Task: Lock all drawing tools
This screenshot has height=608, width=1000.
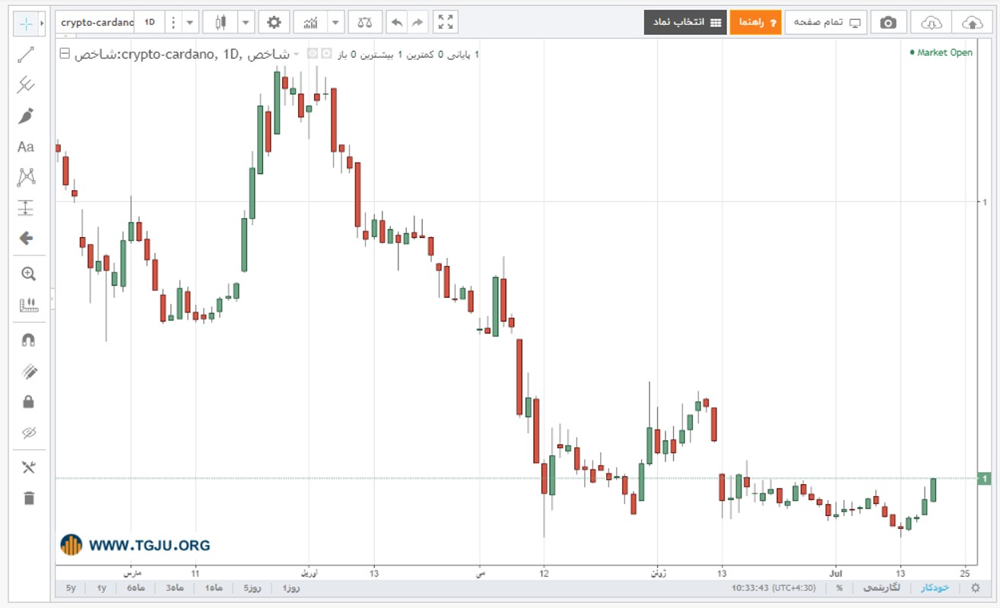Action: click(28, 401)
